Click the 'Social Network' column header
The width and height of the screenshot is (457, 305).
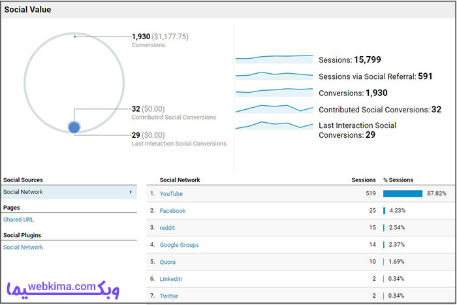[x=180, y=180]
